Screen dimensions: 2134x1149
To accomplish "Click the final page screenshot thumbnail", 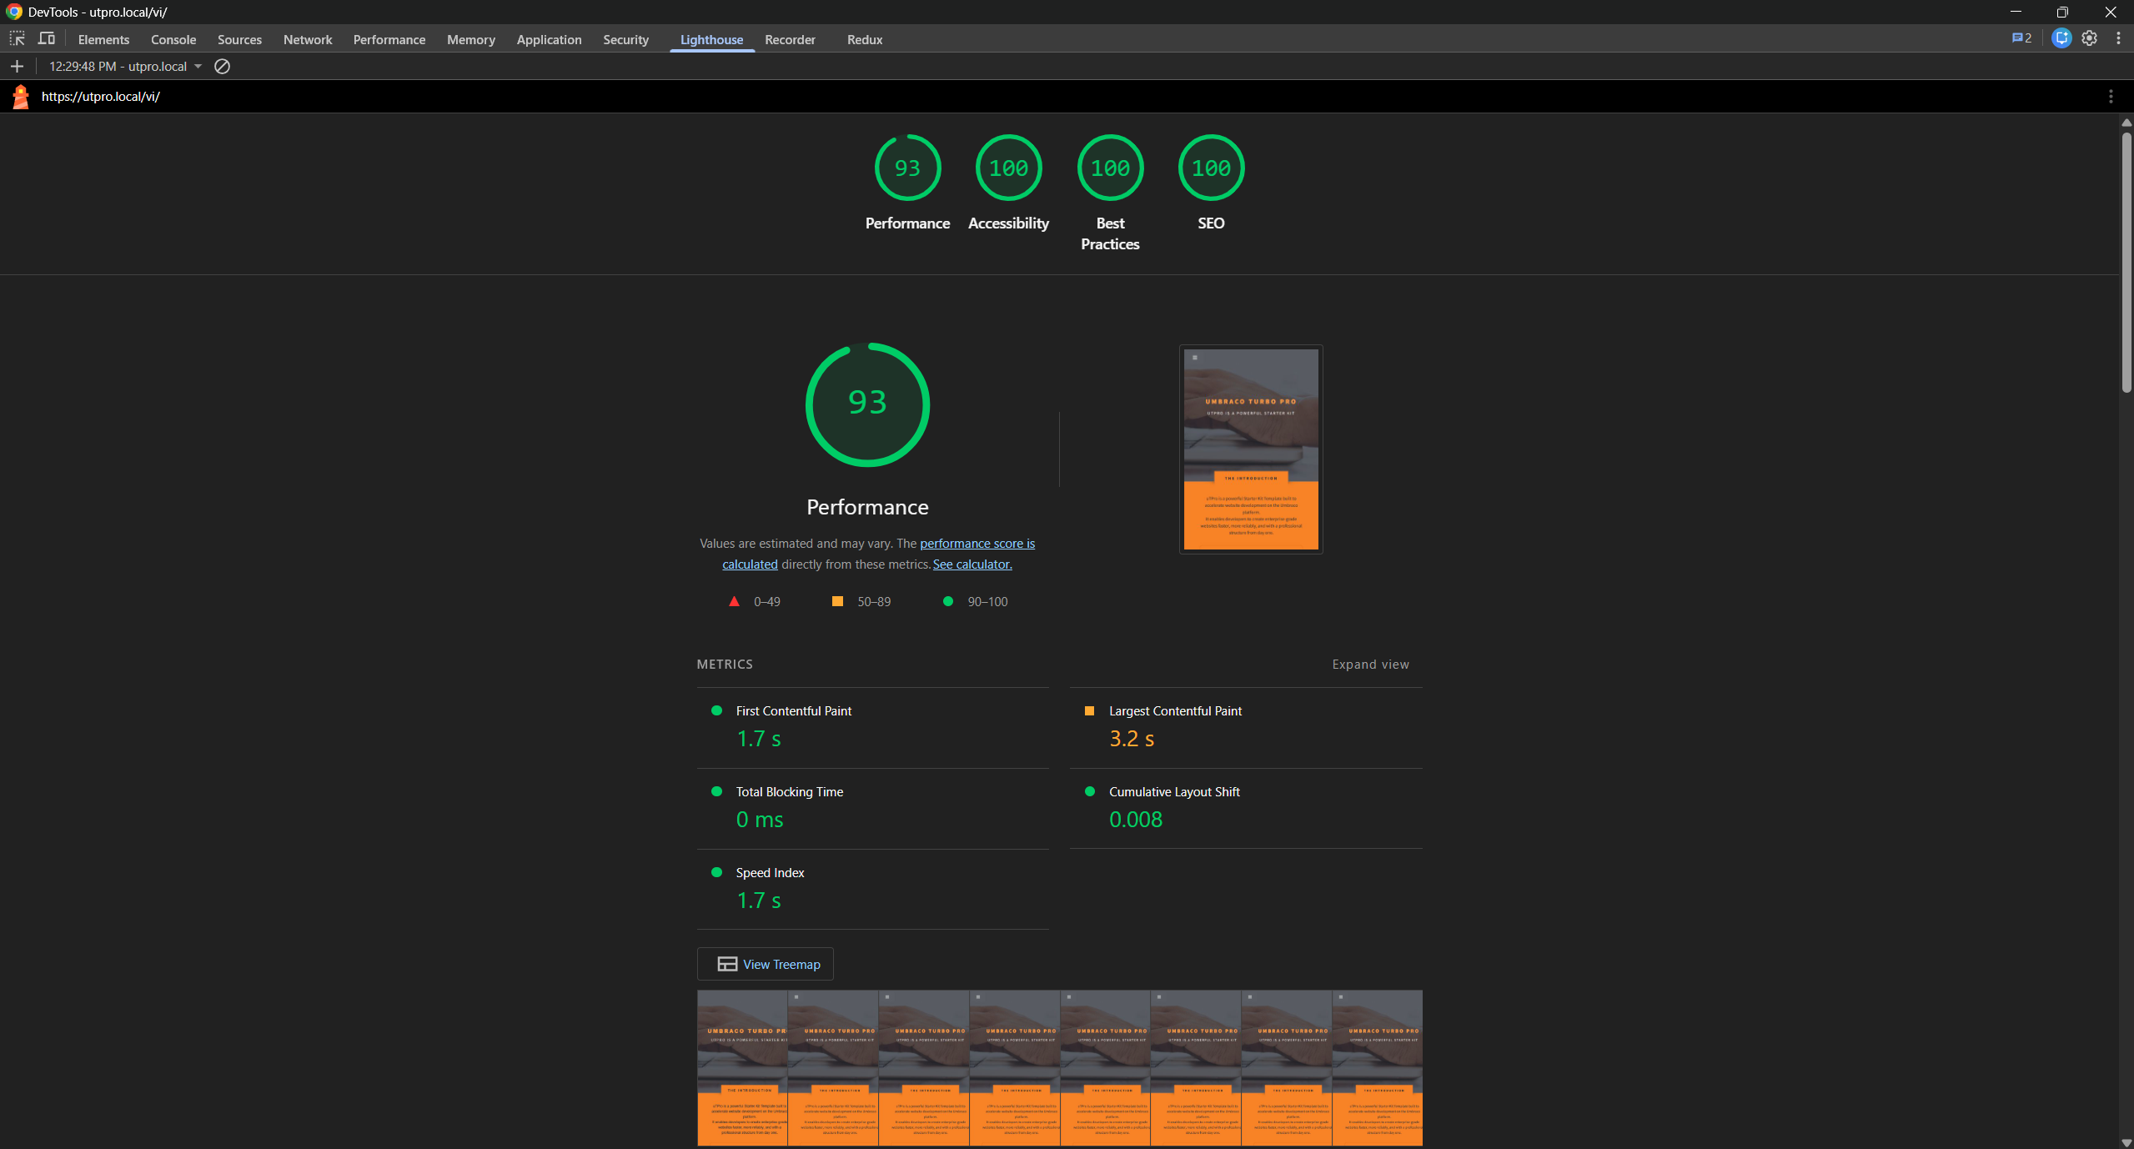I will pos(1251,449).
